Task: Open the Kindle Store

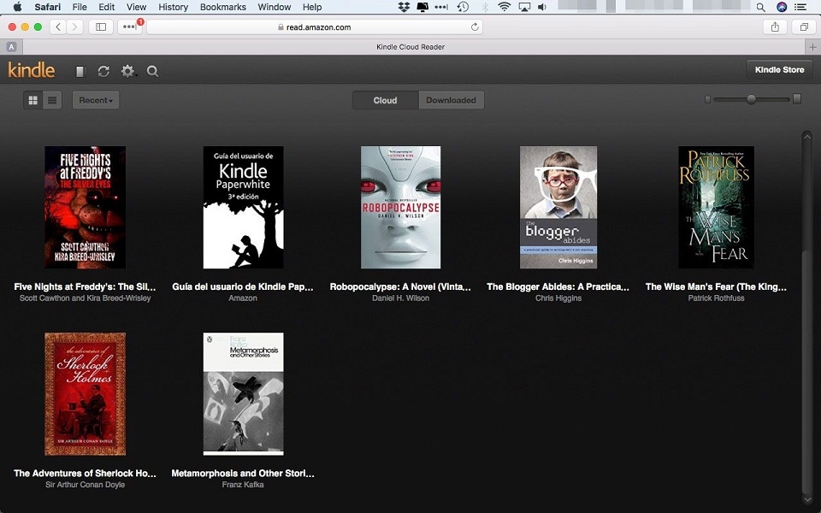Action: (779, 70)
